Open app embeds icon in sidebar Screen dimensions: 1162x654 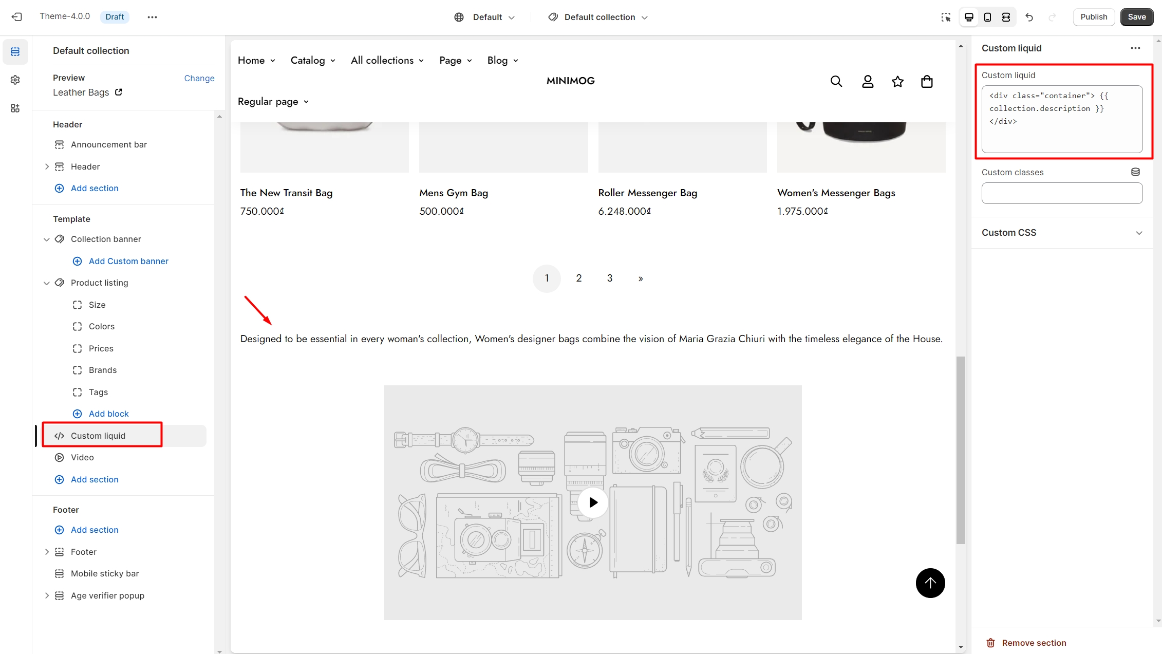(15, 108)
